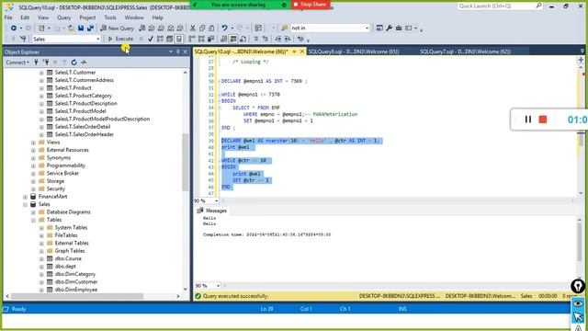Toggle Include Client Statistics
Viewport: 588px width, 331px height.
tap(210, 39)
